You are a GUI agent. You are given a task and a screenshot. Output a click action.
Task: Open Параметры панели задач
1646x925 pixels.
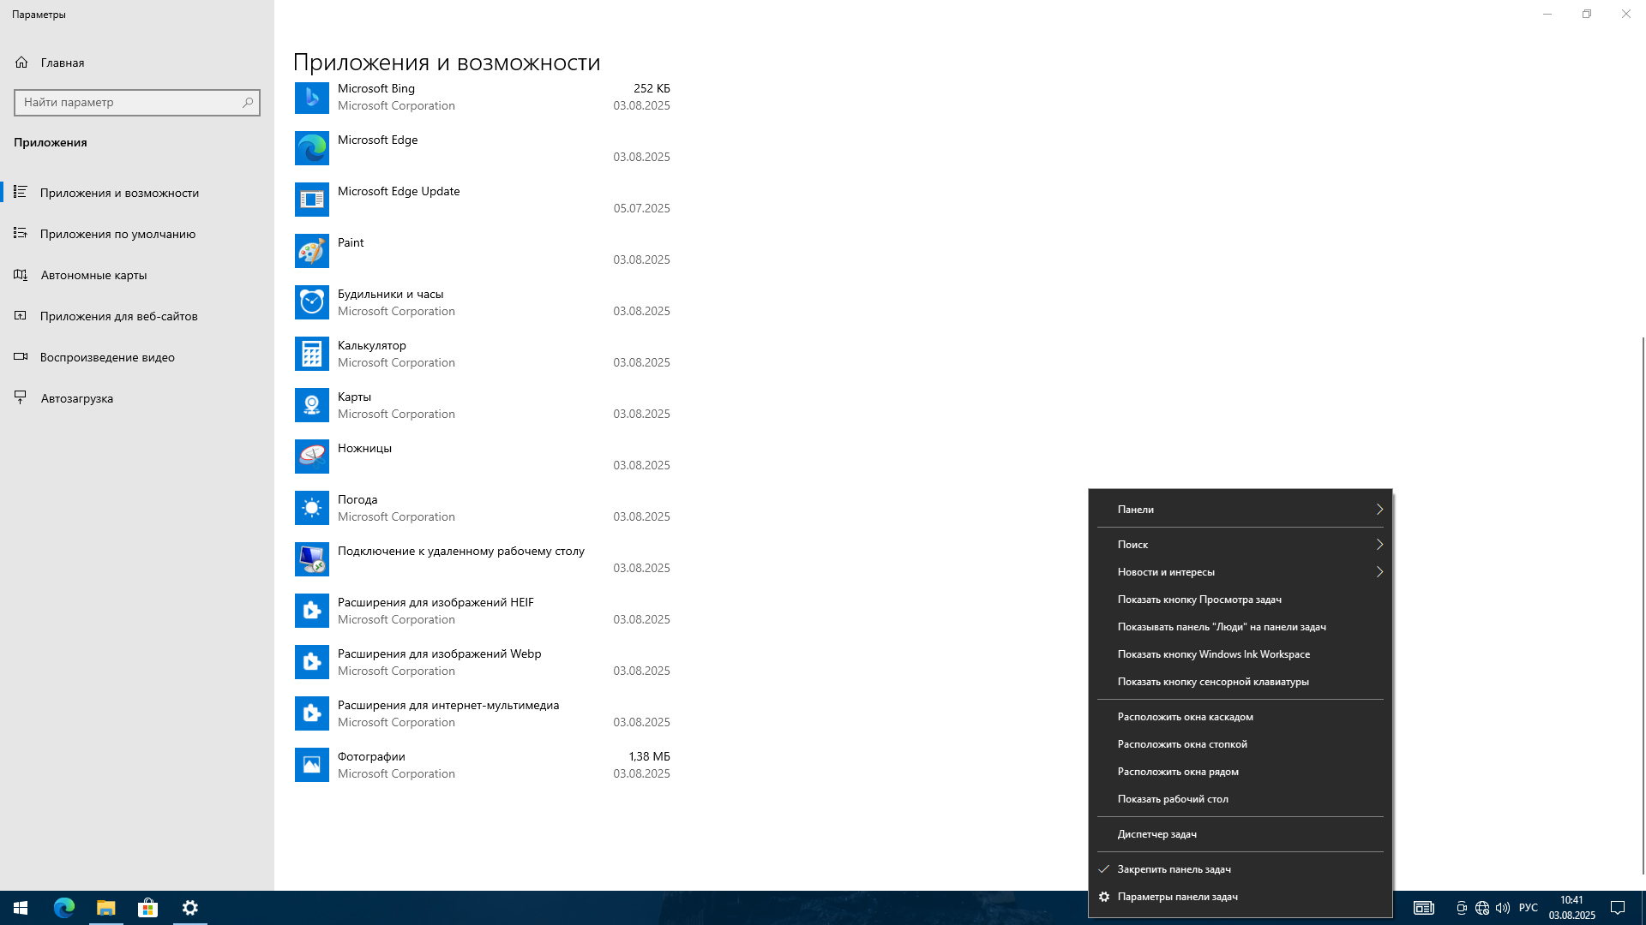click(1240, 897)
